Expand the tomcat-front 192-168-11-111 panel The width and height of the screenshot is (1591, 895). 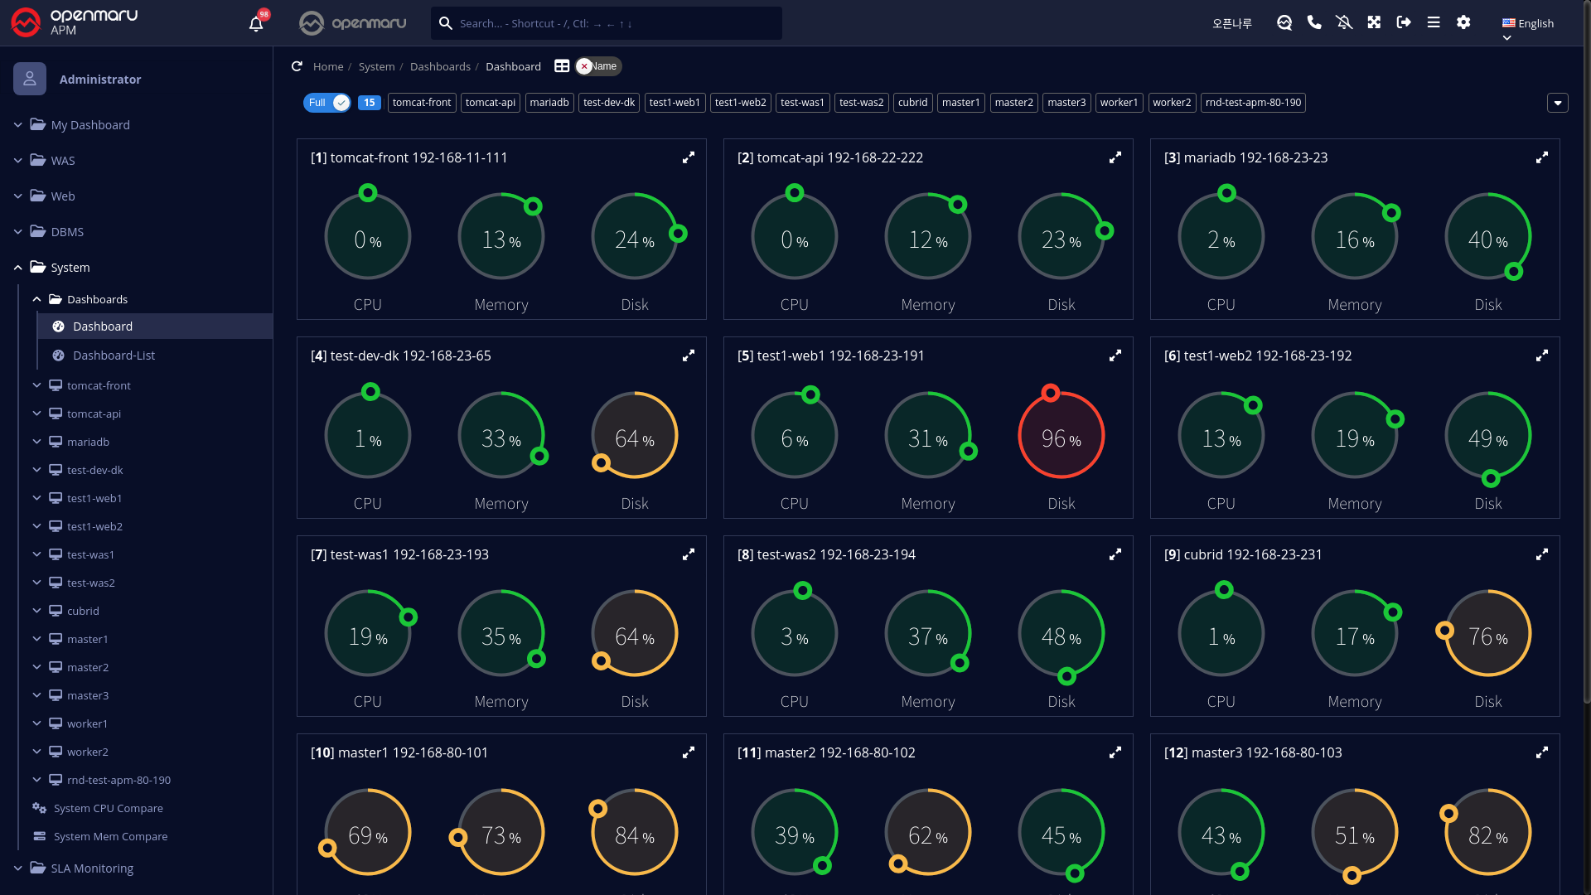688,157
